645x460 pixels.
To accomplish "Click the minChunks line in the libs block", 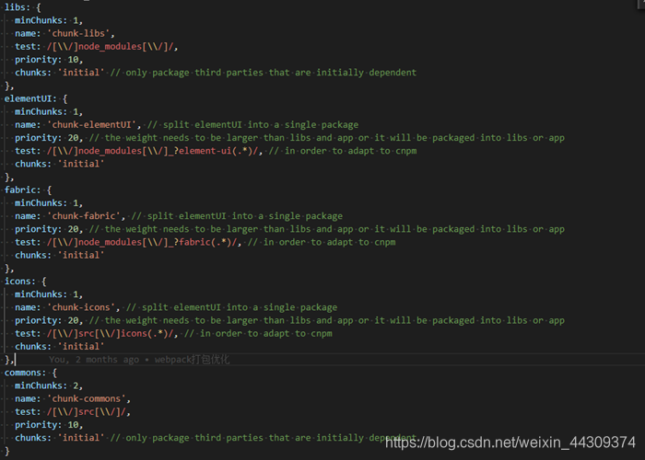I will 49,20.
